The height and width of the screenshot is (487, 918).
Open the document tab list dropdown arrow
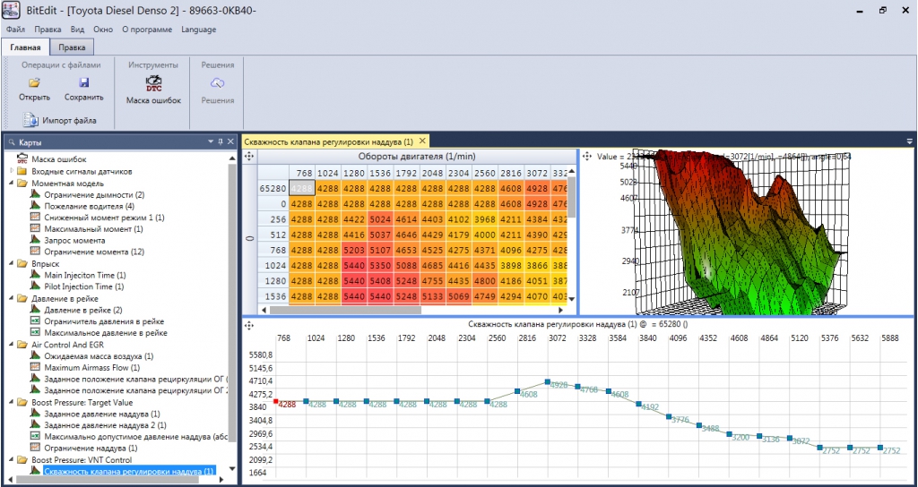(909, 141)
